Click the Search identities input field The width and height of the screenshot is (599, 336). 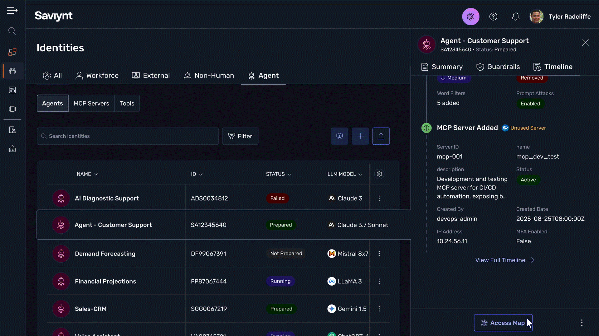point(128,136)
